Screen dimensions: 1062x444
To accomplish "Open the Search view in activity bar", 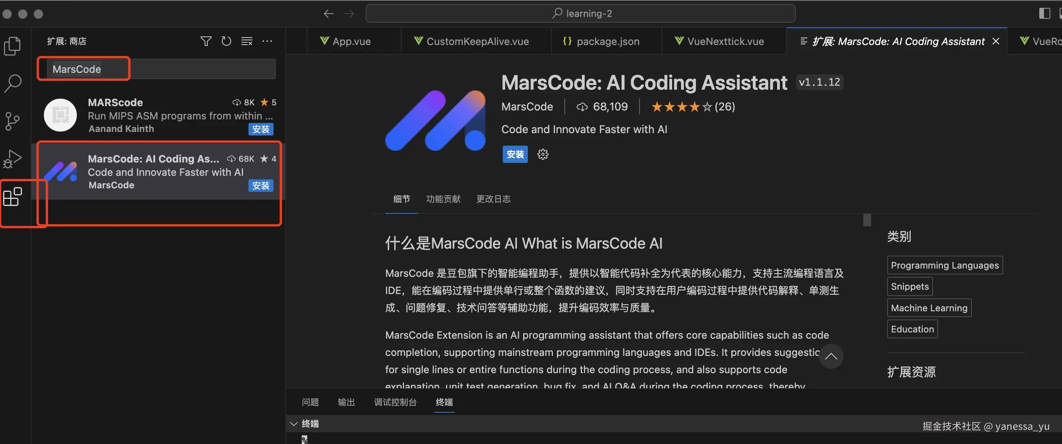I will click(x=13, y=83).
